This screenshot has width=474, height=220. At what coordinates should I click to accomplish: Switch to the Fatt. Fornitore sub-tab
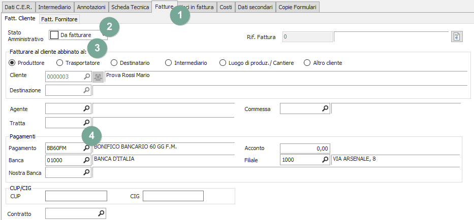click(x=59, y=19)
